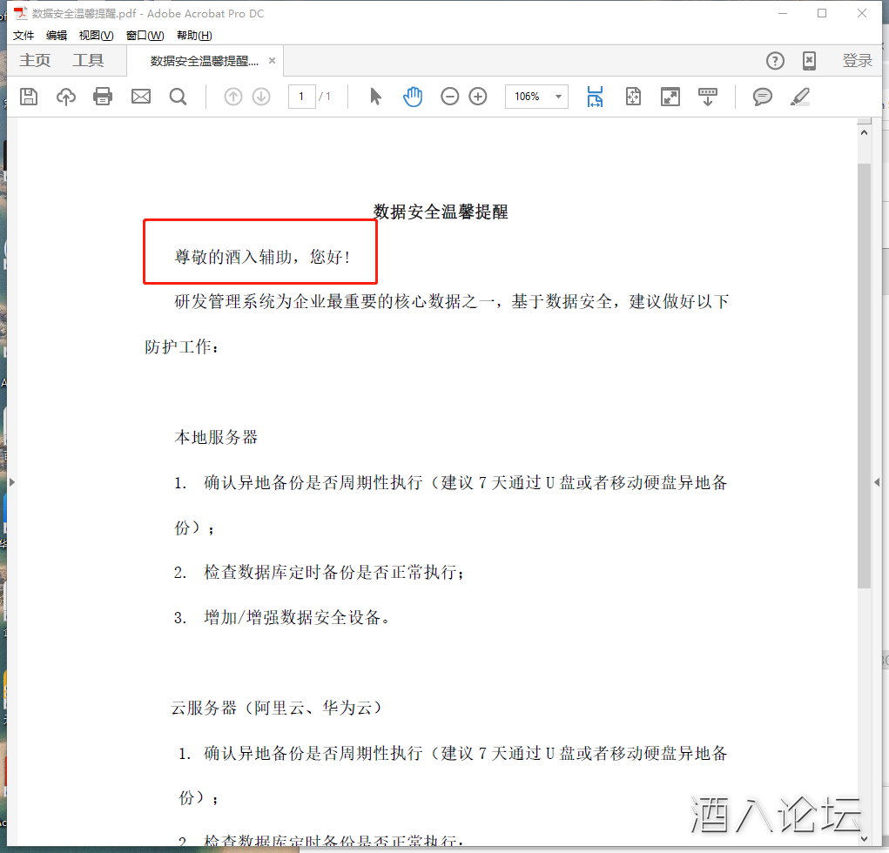
Task: Add a comment with speech bubble icon
Action: 763,97
